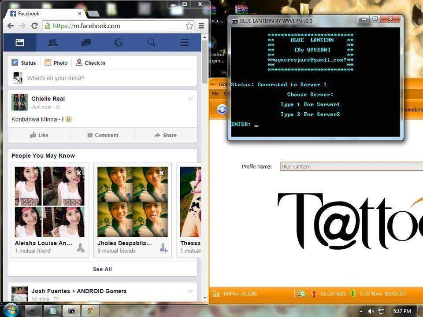Viewport: 423px width, 317px height.
Task: Go back in the Chrome browser
Action: click(x=11, y=26)
